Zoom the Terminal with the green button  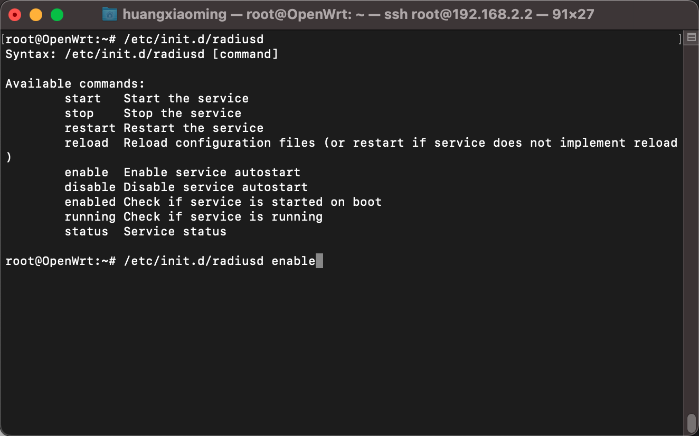coord(56,15)
